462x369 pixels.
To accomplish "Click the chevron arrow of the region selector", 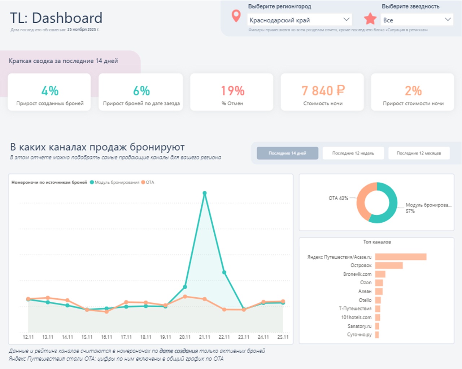I will (346, 19).
